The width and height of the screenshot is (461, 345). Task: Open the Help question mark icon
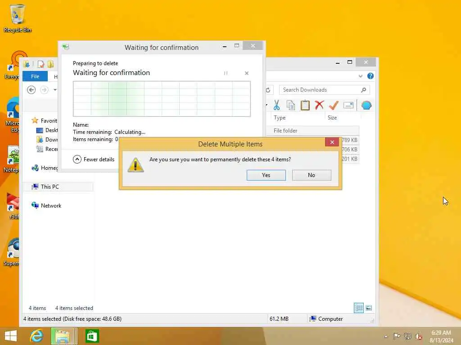click(371, 76)
